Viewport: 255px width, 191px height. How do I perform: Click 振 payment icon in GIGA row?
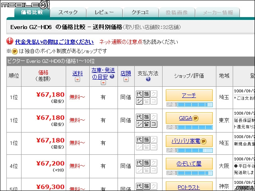[x=147, y=117]
